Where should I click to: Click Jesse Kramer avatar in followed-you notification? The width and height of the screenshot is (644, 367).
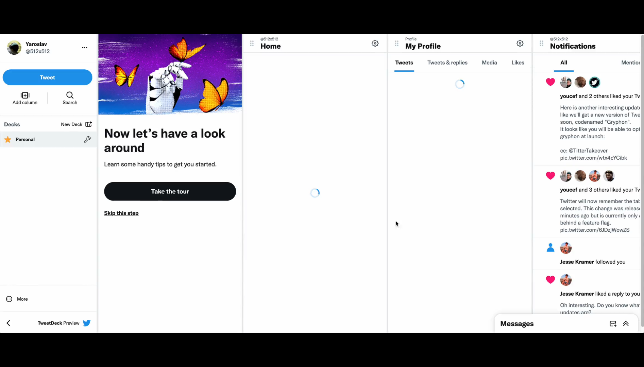pyautogui.click(x=566, y=248)
